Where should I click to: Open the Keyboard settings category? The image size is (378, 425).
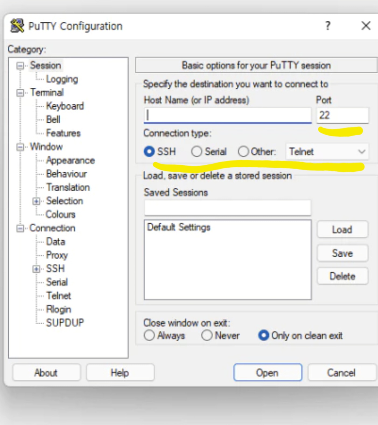tap(65, 106)
